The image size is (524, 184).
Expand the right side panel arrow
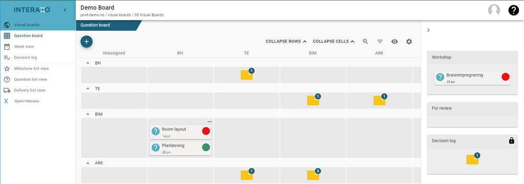[x=428, y=30]
